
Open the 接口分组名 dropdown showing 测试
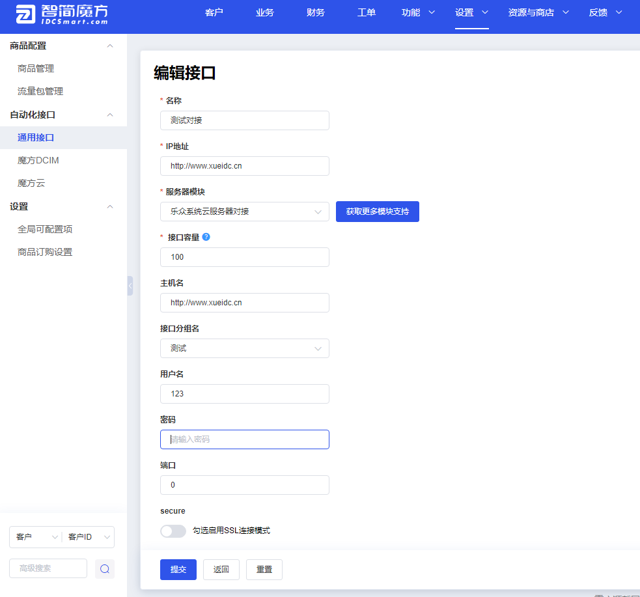point(245,348)
